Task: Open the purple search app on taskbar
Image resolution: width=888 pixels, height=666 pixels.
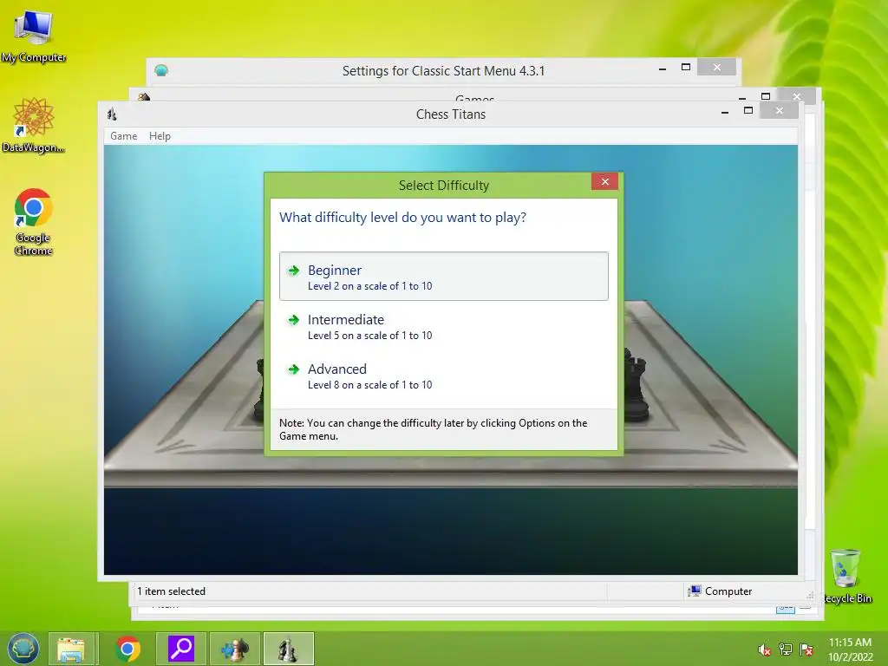Action: (181, 649)
